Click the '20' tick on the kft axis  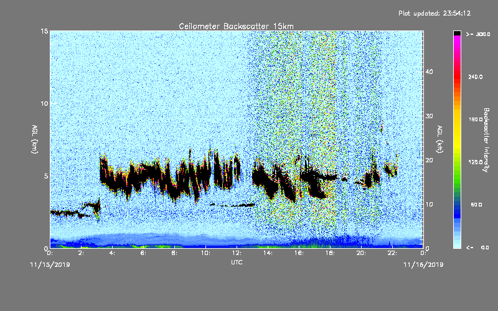[429, 160]
